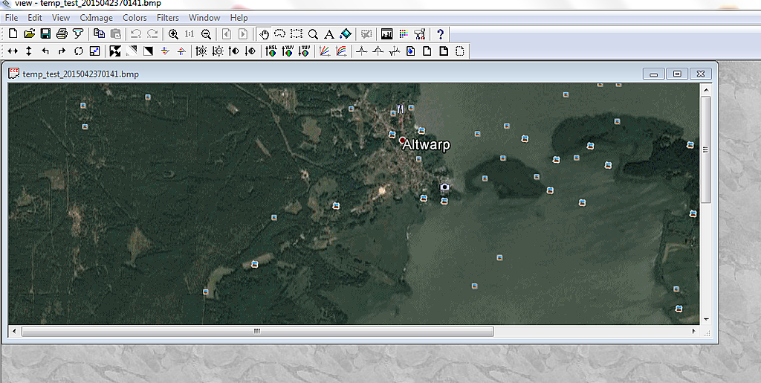Screen dimensions: 761x383
Task: Select the flood fill bucket tool
Action: [346, 34]
